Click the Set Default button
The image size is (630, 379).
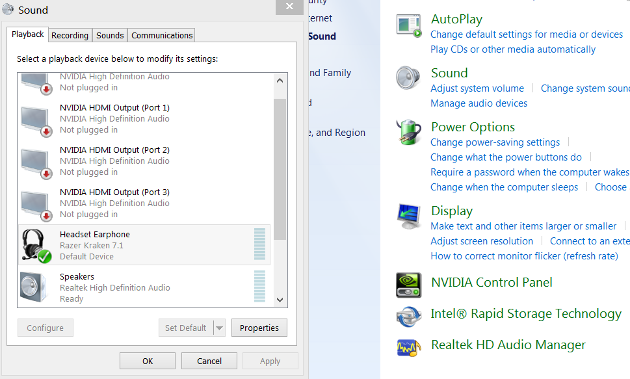click(x=186, y=328)
